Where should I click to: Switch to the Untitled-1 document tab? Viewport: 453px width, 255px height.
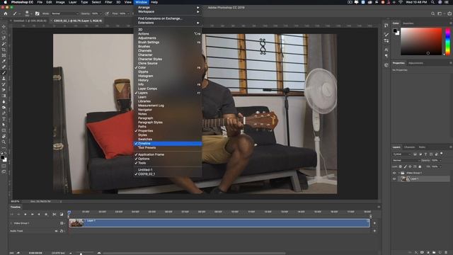point(29,21)
